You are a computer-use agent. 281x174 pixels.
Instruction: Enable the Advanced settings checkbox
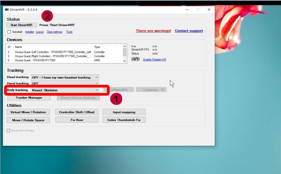(x=8, y=131)
